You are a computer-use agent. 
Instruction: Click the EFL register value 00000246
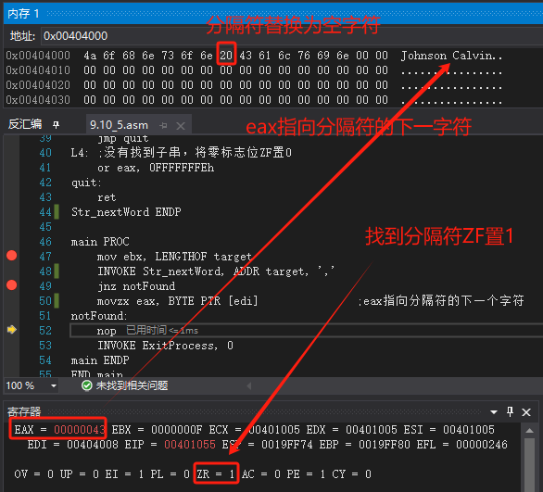(x=482, y=444)
